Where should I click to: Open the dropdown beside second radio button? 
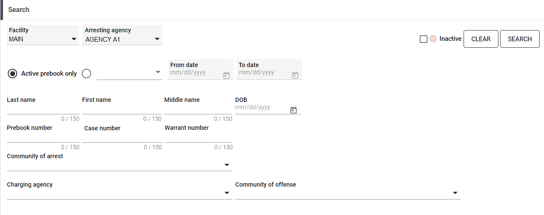click(x=129, y=73)
